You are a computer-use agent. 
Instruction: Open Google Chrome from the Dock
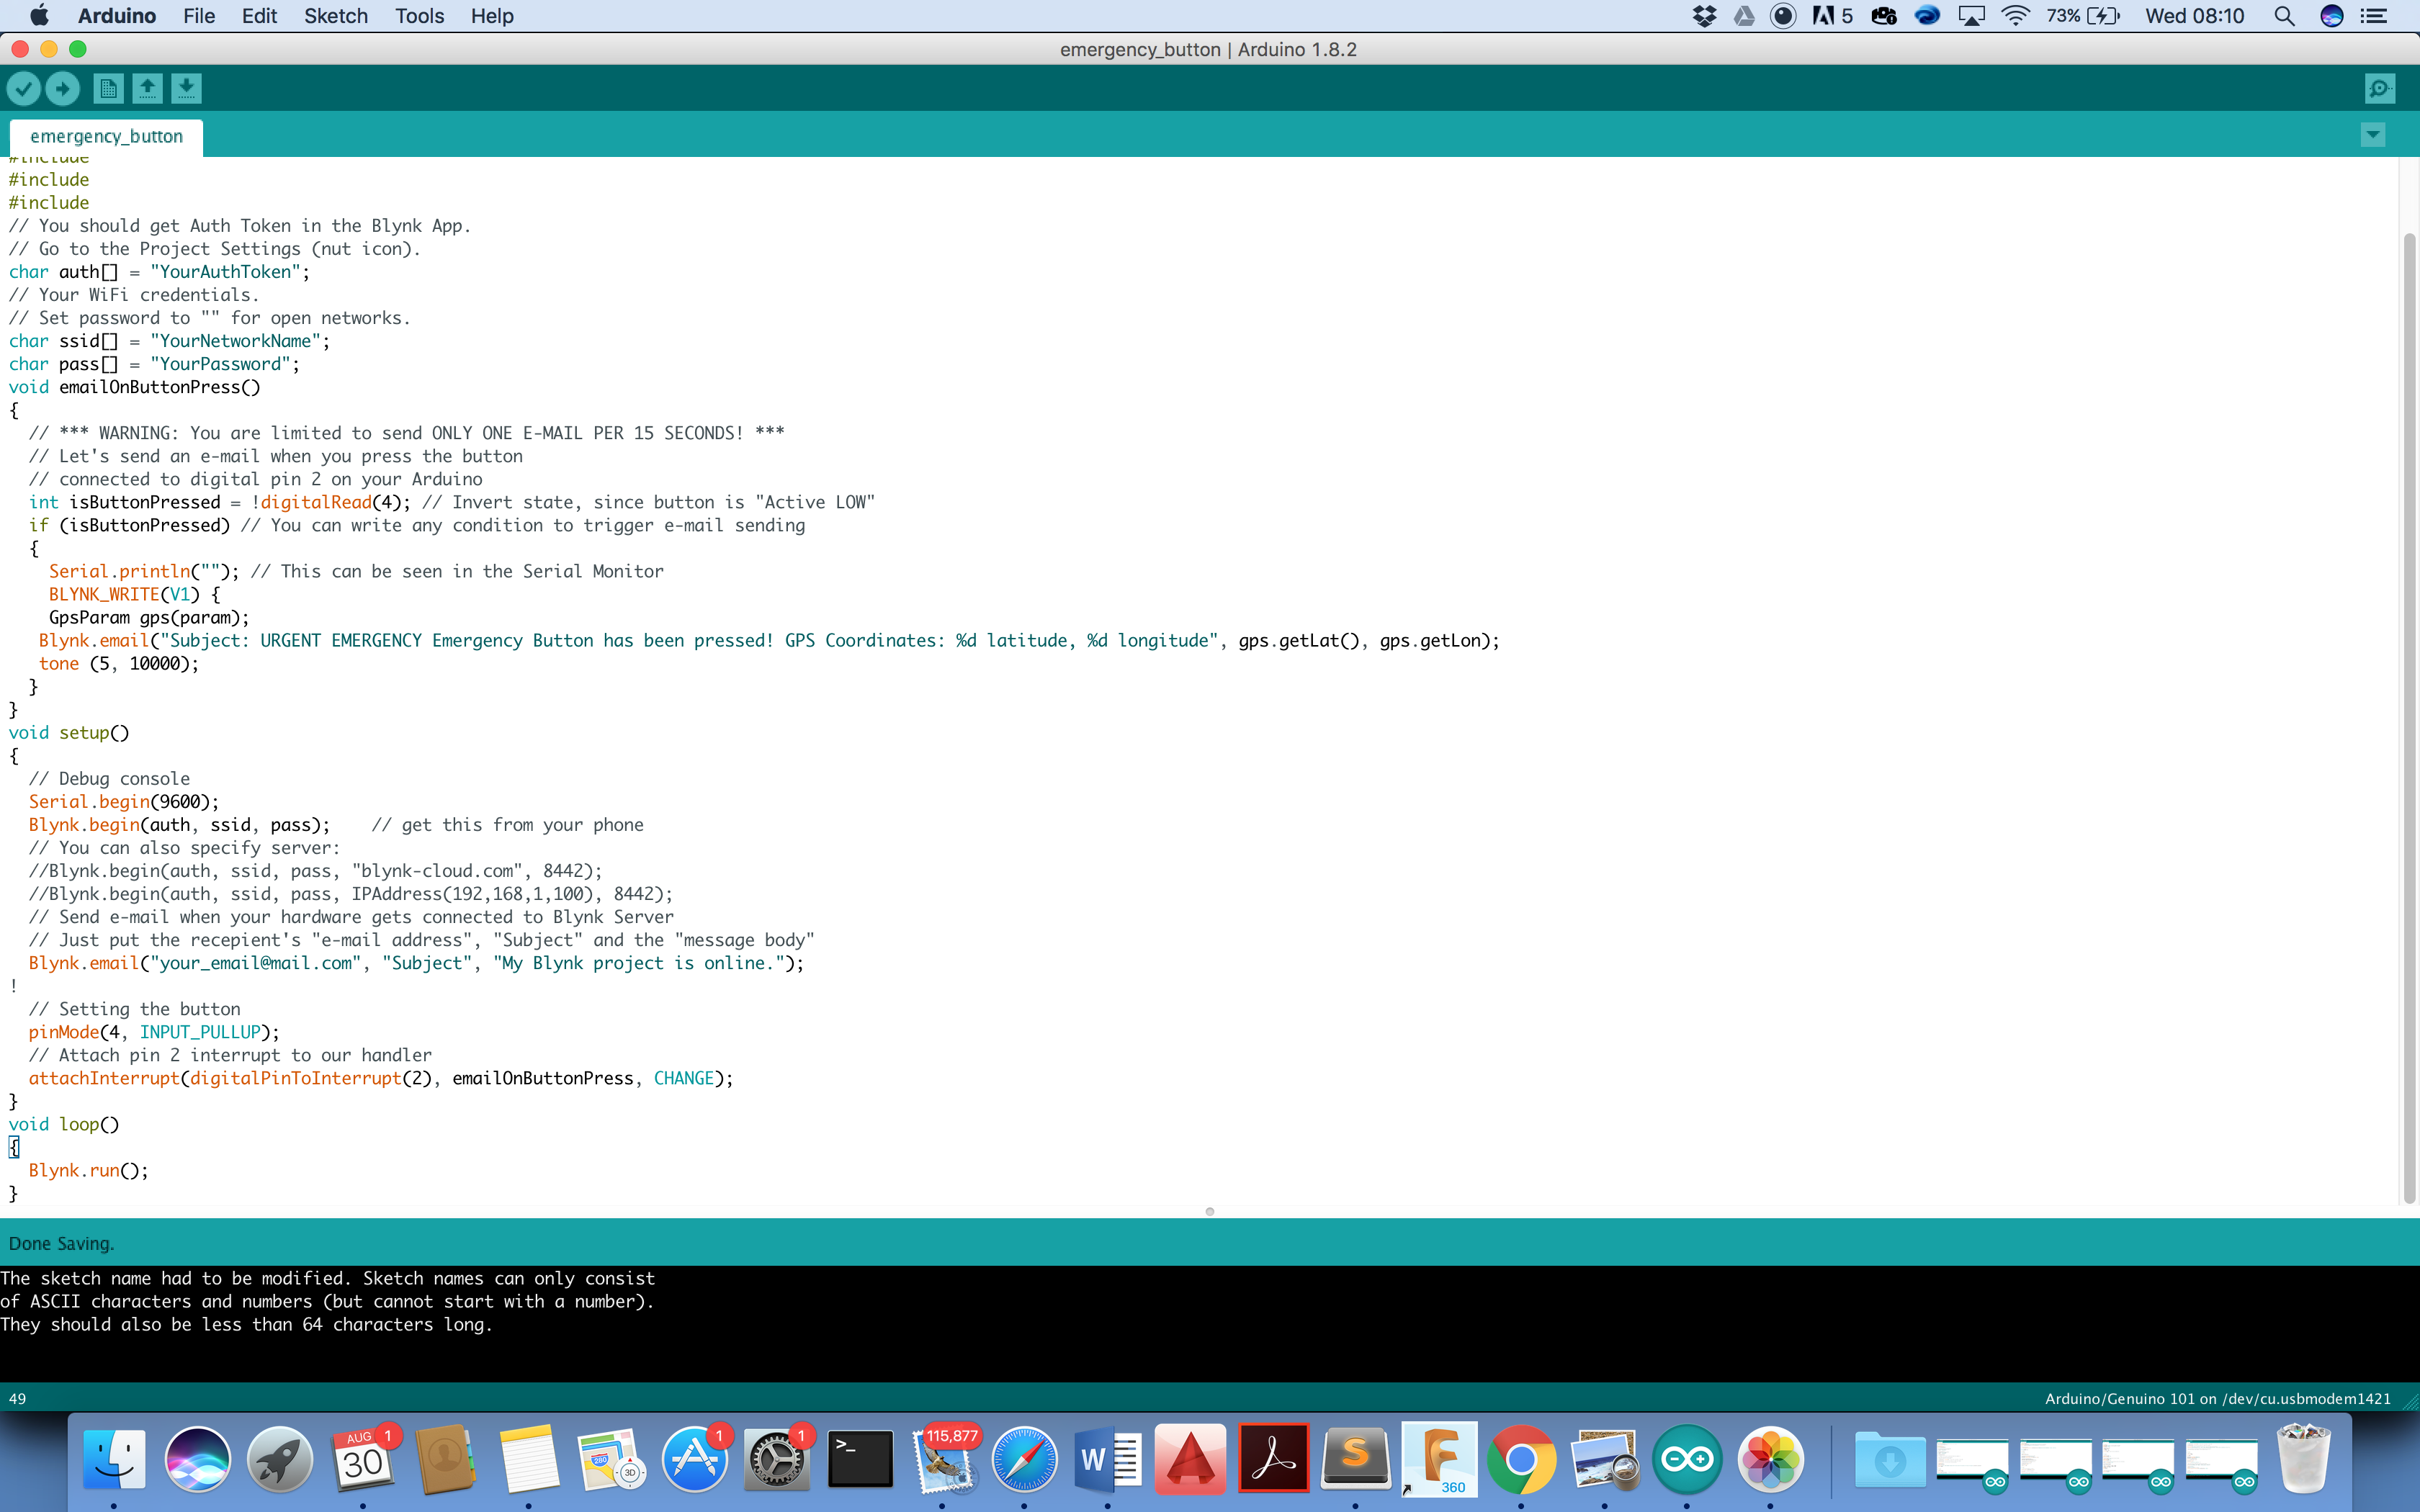1521,1460
